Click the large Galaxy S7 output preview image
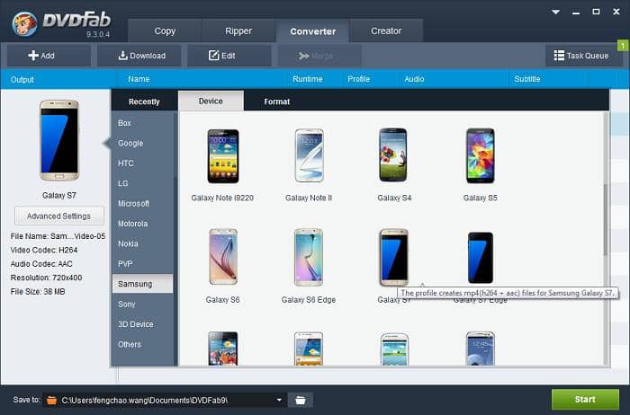The width and height of the screenshot is (630, 415). click(x=59, y=140)
